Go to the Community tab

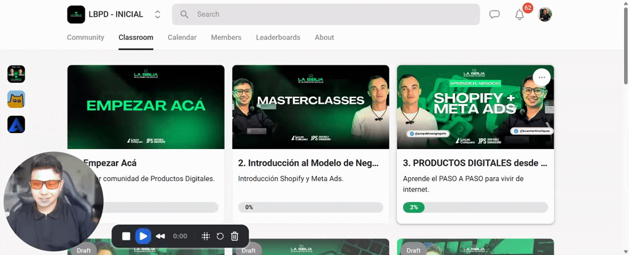tap(85, 37)
